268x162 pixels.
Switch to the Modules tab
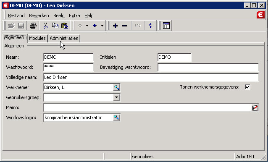(x=37, y=38)
